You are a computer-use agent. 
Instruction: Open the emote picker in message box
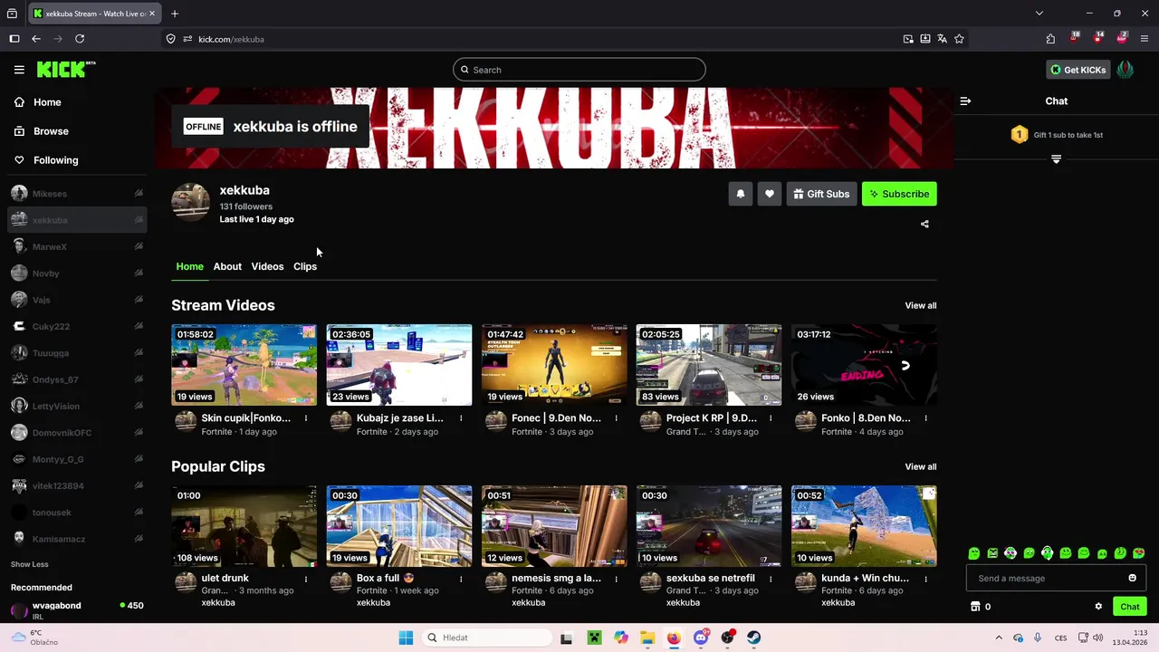click(x=1132, y=578)
